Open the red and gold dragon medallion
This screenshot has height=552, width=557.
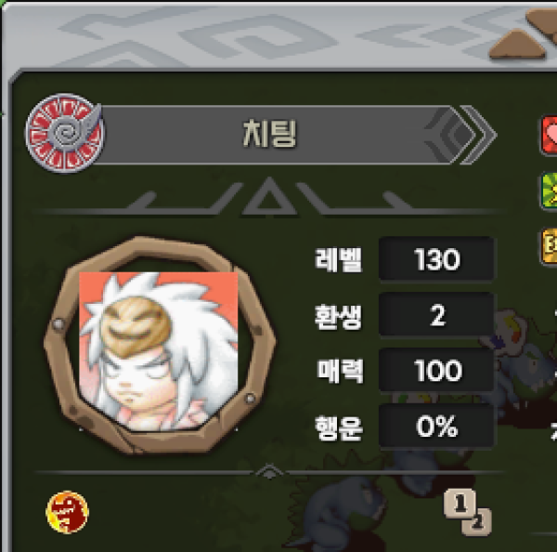[x=67, y=512]
